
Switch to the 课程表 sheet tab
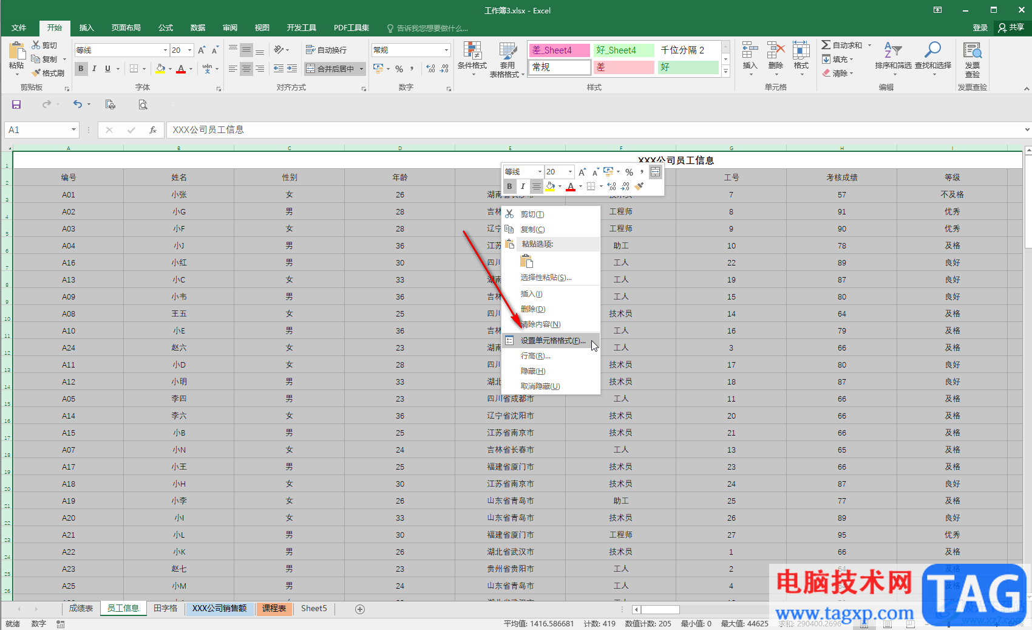pos(274,609)
